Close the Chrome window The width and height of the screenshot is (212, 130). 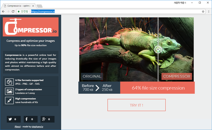pyautogui.click(x=208, y=3)
